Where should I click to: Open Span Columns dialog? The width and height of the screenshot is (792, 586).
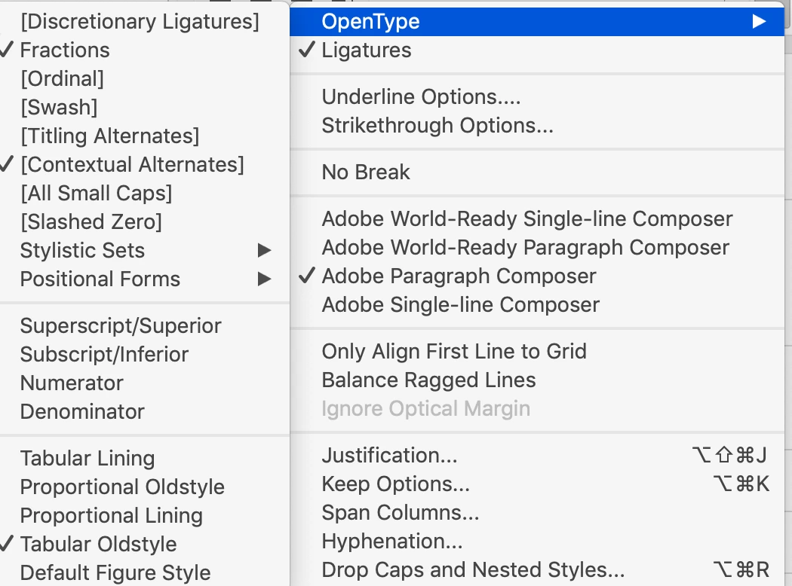[536, 513]
